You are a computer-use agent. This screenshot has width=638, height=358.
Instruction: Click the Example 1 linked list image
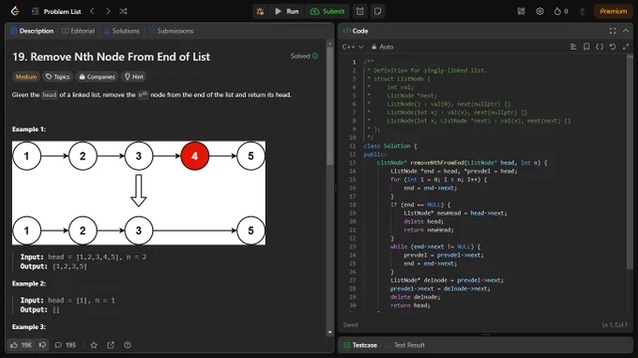click(x=139, y=193)
